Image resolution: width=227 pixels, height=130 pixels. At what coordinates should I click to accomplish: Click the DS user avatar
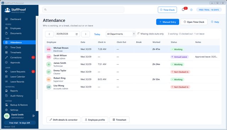coord(7,116)
